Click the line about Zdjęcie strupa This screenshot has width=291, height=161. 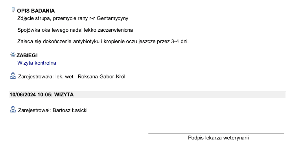(73, 18)
